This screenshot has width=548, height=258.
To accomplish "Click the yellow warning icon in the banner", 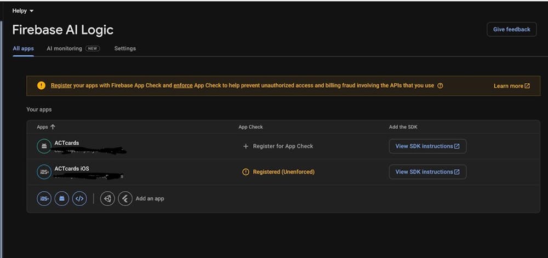I will [41, 85].
